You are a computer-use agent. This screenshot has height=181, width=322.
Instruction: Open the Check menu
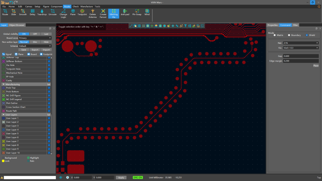(x=75, y=7)
